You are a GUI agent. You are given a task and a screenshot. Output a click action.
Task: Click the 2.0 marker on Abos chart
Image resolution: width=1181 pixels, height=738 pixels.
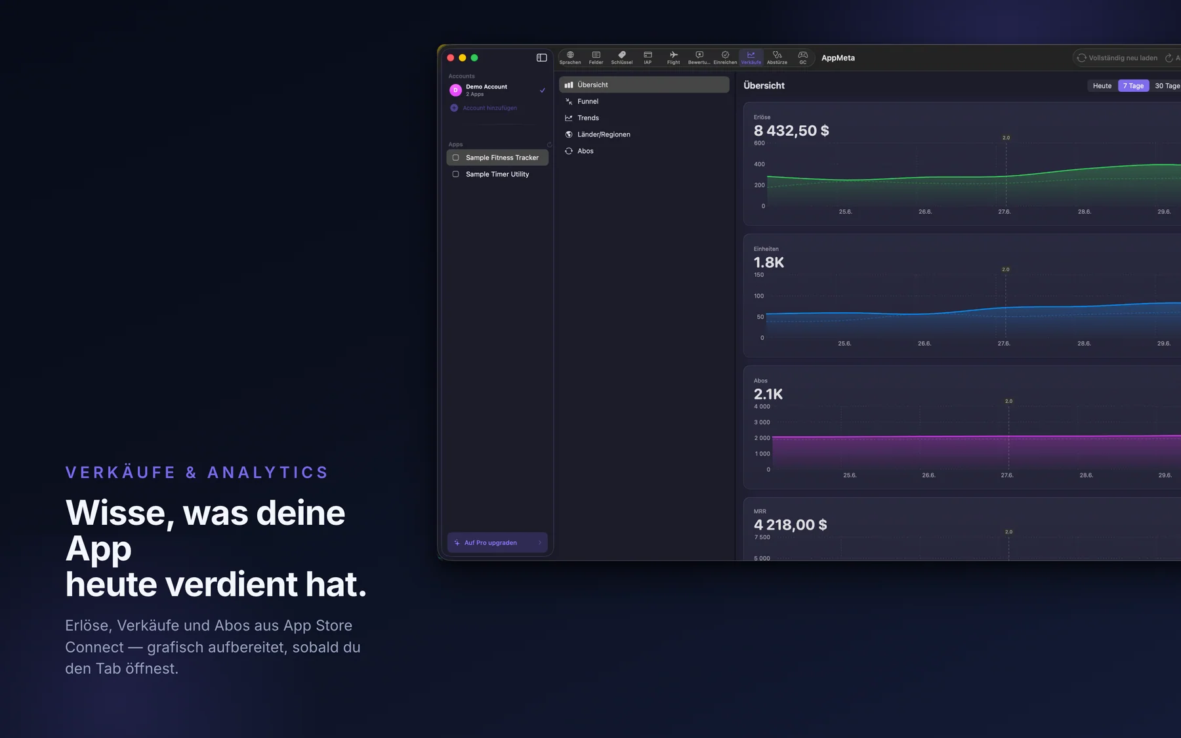pyautogui.click(x=1008, y=401)
